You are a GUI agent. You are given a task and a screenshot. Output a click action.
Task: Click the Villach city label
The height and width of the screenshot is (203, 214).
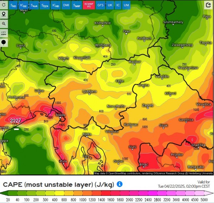point(63,58)
